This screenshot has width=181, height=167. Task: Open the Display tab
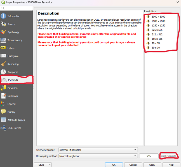[x=17, y=112]
